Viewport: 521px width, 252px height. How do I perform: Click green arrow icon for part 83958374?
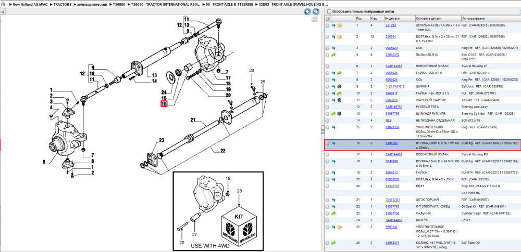(333, 243)
